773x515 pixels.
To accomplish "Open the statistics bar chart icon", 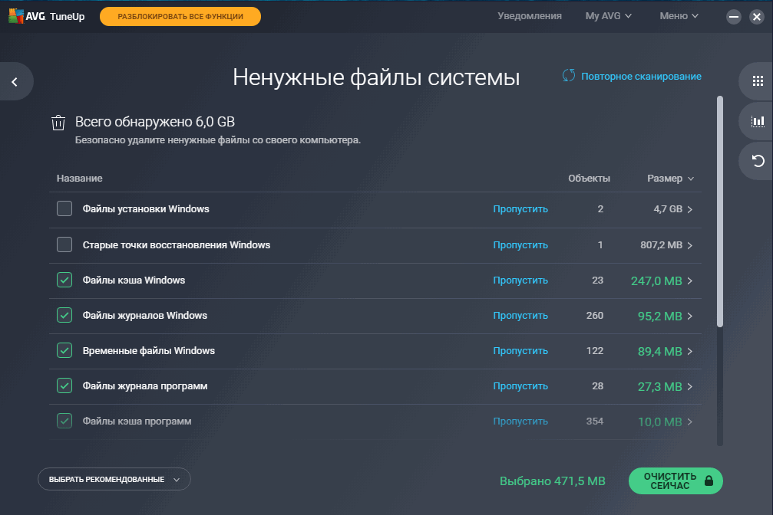I will click(x=758, y=121).
